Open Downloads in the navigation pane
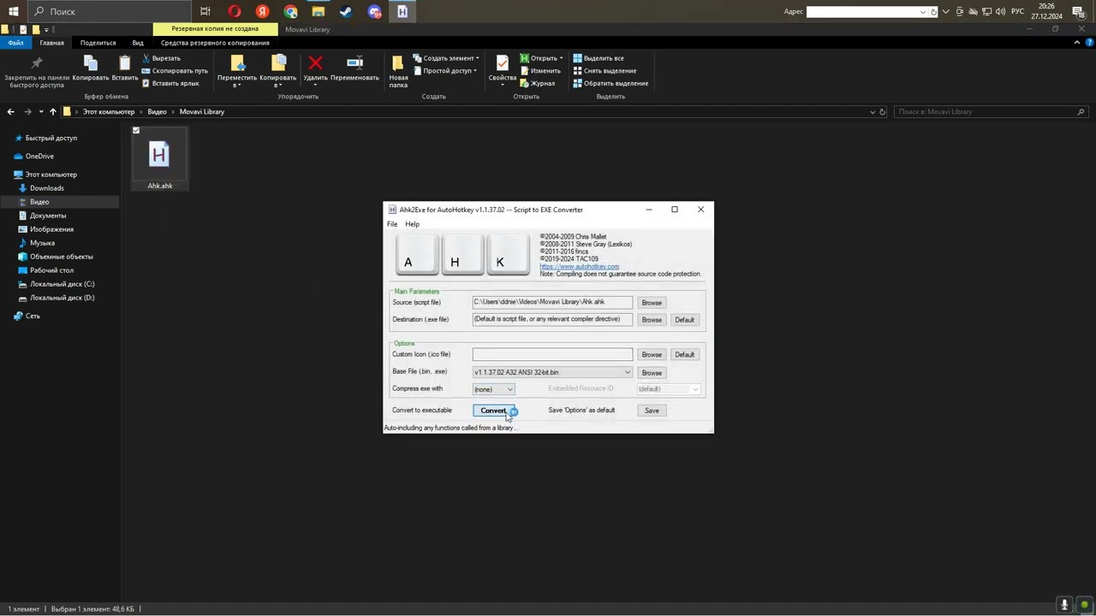The width and height of the screenshot is (1096, 616). [46, 188]
